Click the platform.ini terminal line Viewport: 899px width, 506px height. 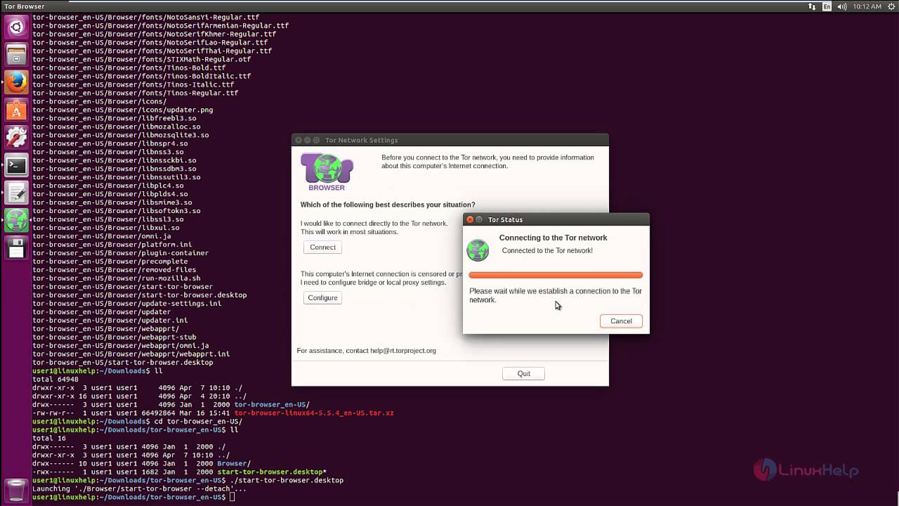coord(112,245)
